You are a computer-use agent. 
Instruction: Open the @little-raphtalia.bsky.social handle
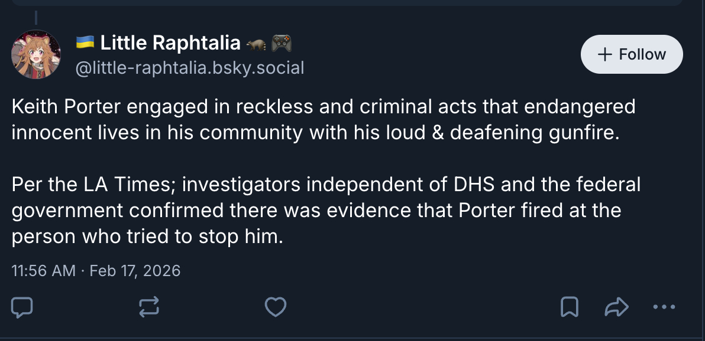pos(190,68)
